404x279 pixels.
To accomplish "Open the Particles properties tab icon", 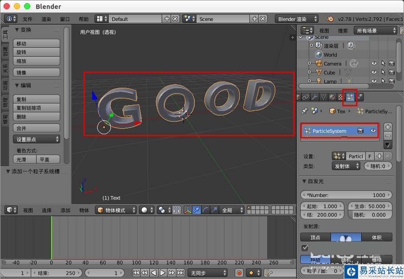I will 350,97.
